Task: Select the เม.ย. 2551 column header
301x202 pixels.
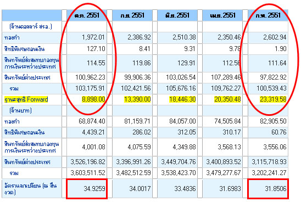Action: point(222,15)
